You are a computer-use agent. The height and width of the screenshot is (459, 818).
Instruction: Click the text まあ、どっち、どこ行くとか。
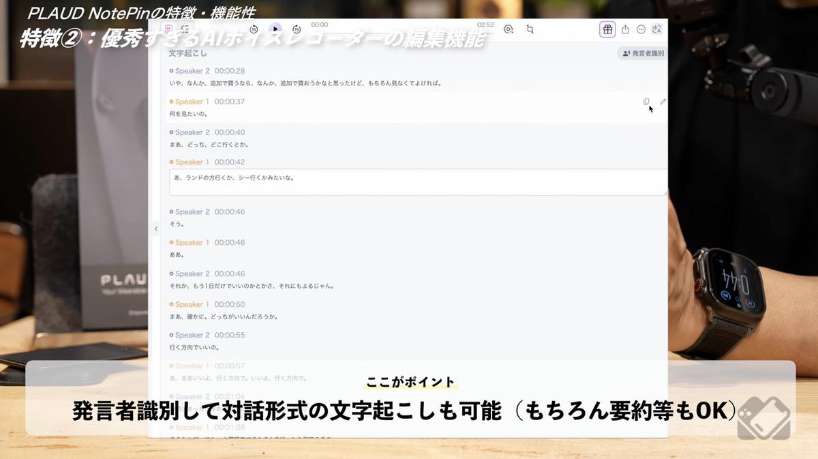coord(209,145)
